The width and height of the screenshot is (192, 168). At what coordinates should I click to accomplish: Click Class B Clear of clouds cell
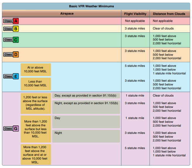click(163, 29)
